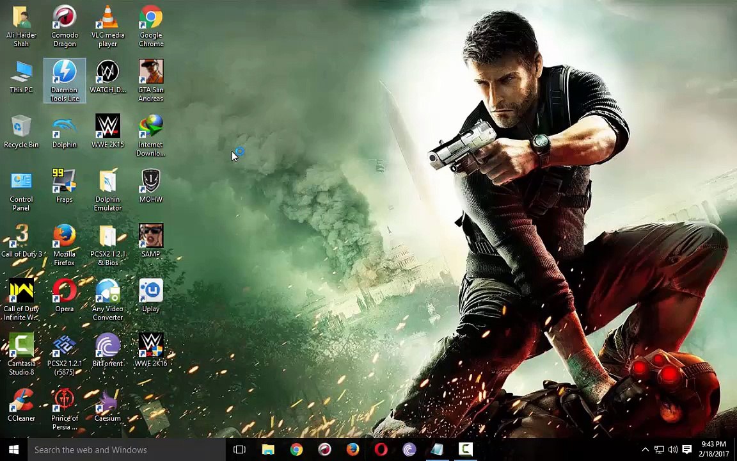Open network status tray icon
737x461 pixels.
[x=660, y=449]
